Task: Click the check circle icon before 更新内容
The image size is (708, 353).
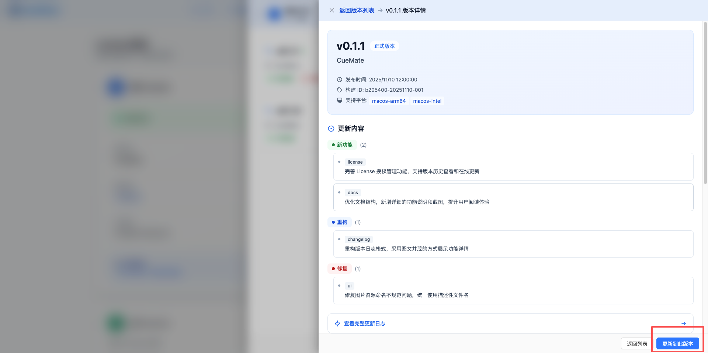Action: (x=331, y=129)
